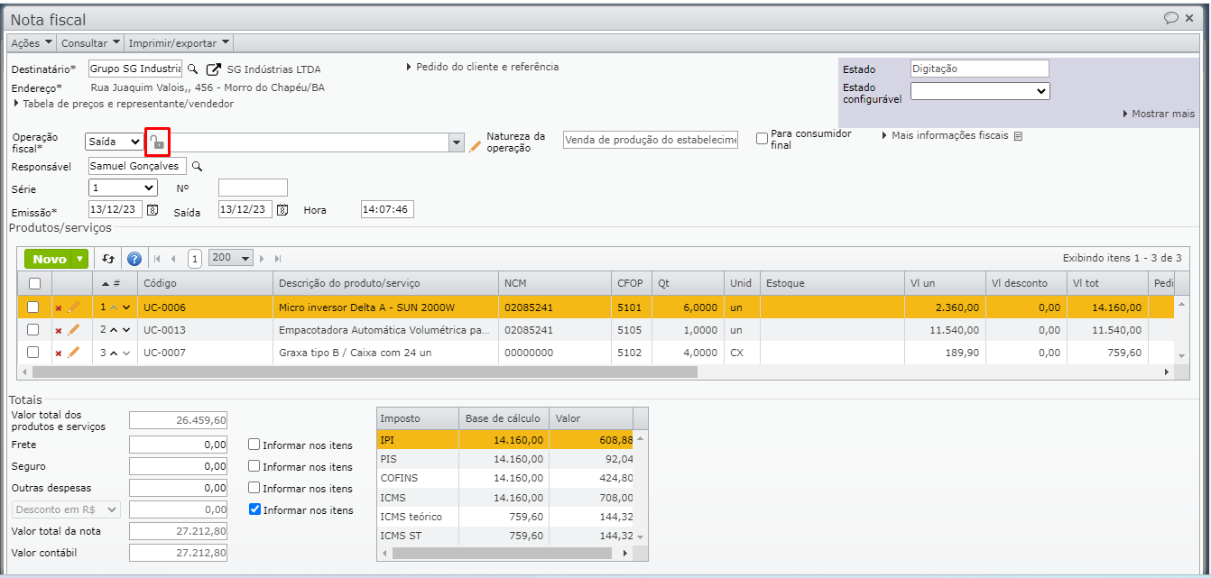Screen dimensions: 1211x578
Task: Enable the Para consumidor final checkbox
Action: [x=763, y=139]
